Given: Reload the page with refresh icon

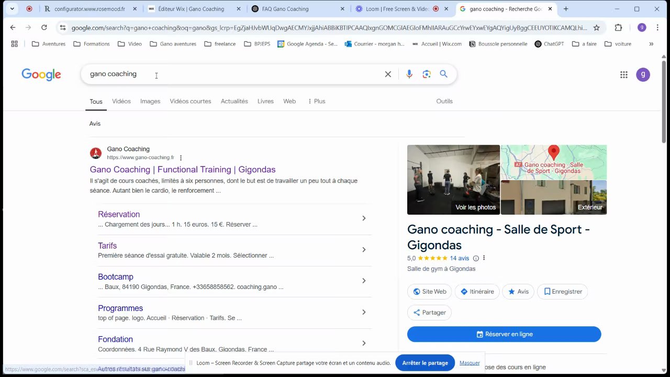Looking at the screenshot, I should [x=44, y=28].
